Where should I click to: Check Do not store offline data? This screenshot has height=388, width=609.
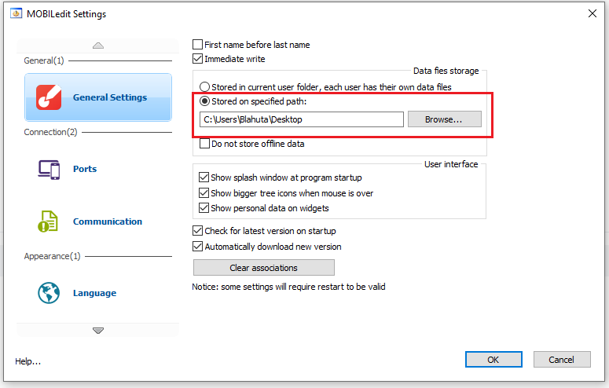coord(205,144)
